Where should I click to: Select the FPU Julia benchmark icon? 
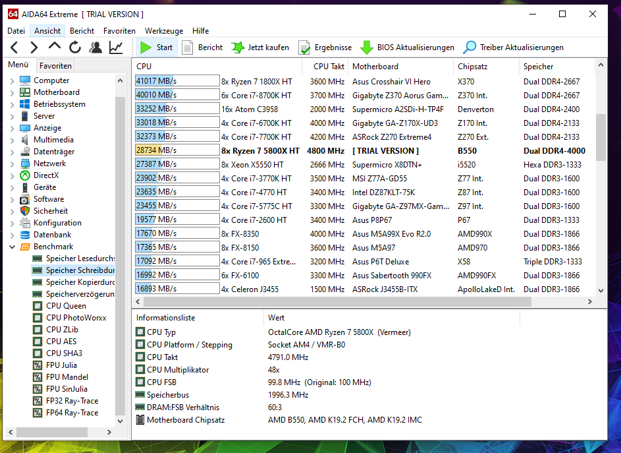[x=38, y=365]
